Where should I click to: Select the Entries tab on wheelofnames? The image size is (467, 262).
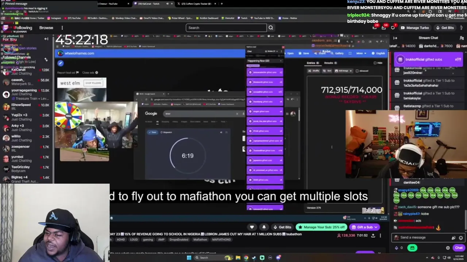tap(312, 63)
